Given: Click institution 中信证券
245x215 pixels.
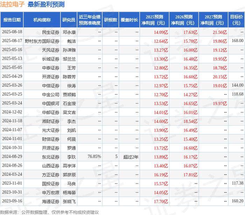Looking at the screenshot, I should [51, 86].
